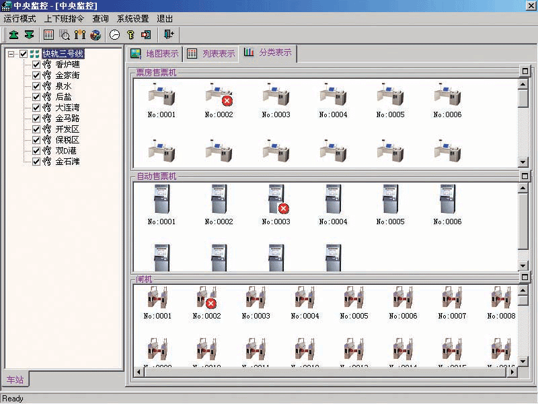The width and height of the screenshot is (538, 404).
Task: Collapse the 快轨三号线 tree node
Action: (x=11, y=54)
